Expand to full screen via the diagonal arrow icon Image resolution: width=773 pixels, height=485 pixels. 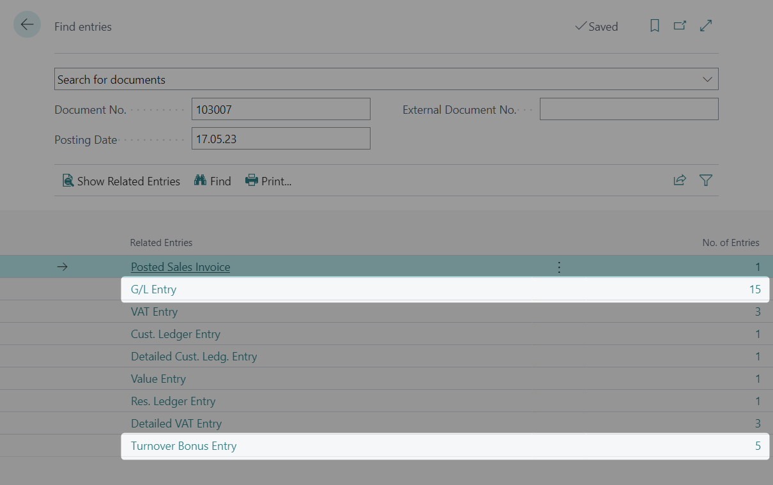[705, 26]
